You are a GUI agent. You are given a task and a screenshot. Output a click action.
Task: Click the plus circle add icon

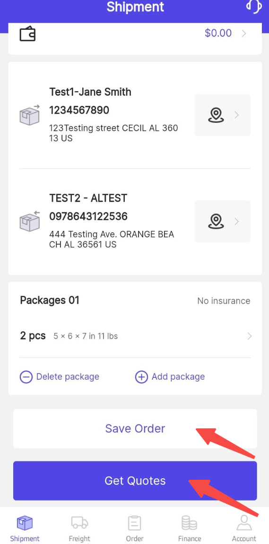(x=141, y=377)
